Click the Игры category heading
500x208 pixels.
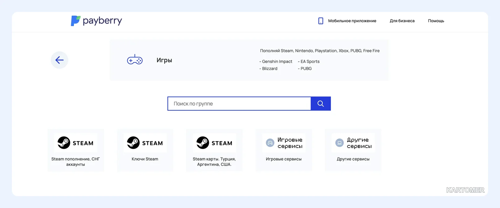point(164,60)
